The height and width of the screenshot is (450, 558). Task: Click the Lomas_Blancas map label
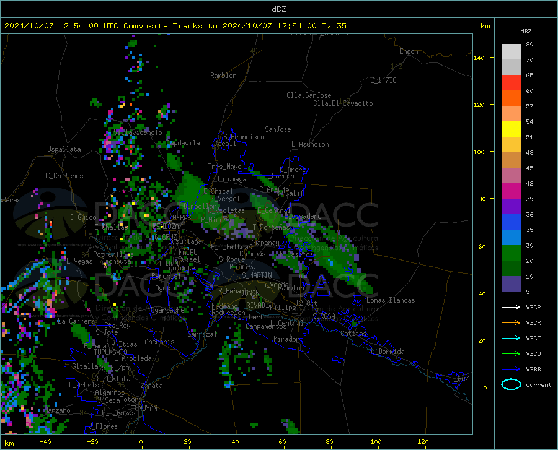click(x=391, y=300)
